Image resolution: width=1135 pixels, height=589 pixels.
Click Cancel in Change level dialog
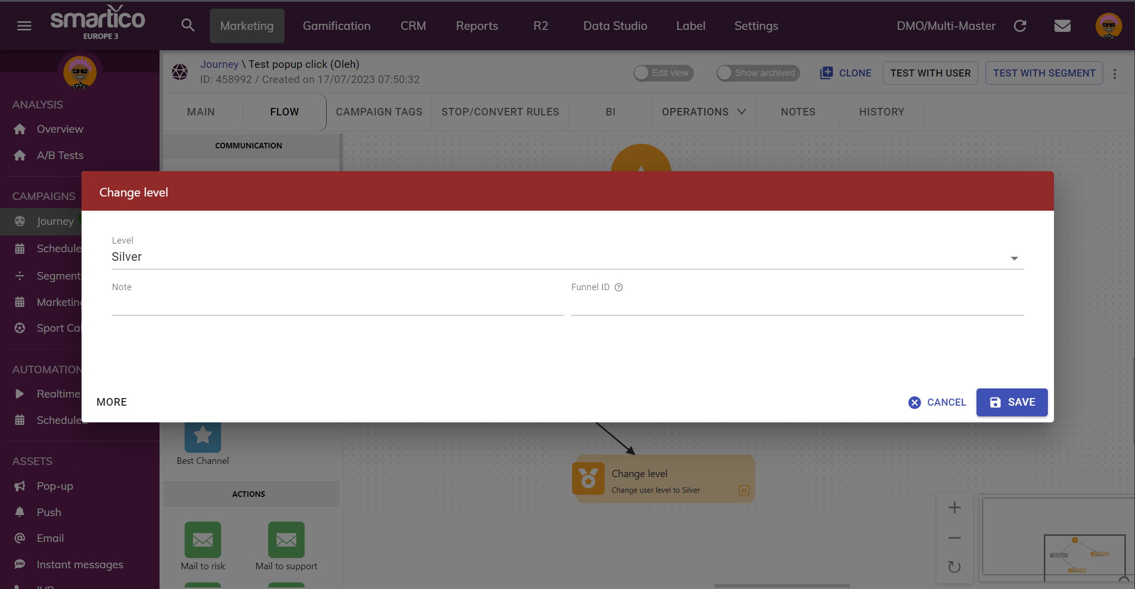pyautogui.click(x=937, y=402)
